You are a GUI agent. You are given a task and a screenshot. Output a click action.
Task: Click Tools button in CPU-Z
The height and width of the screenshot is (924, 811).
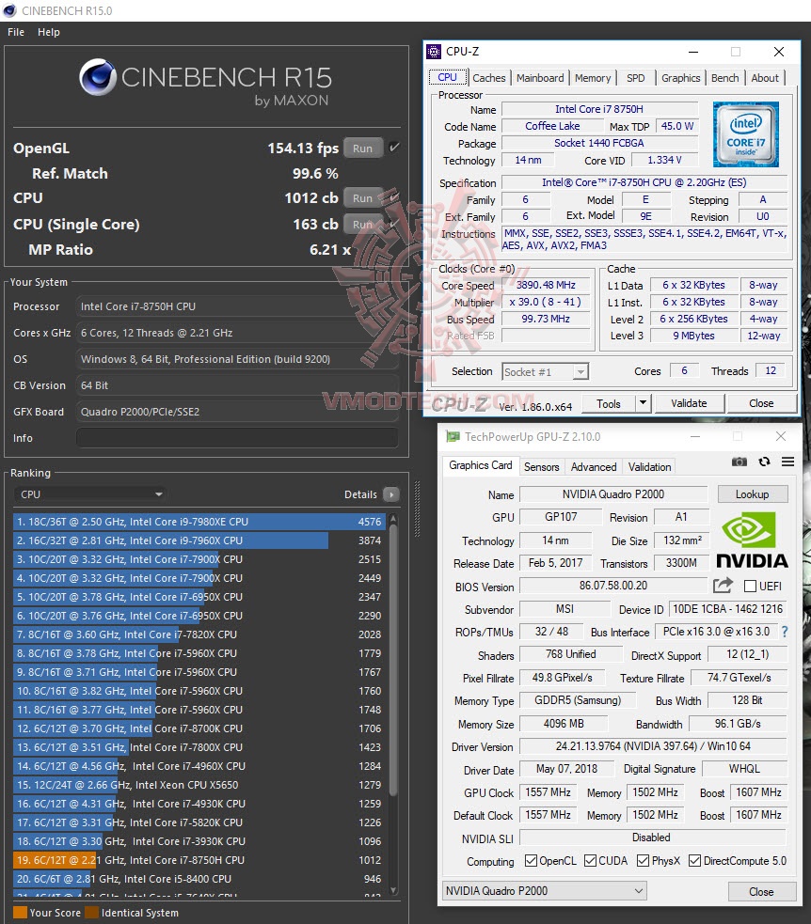608,403
